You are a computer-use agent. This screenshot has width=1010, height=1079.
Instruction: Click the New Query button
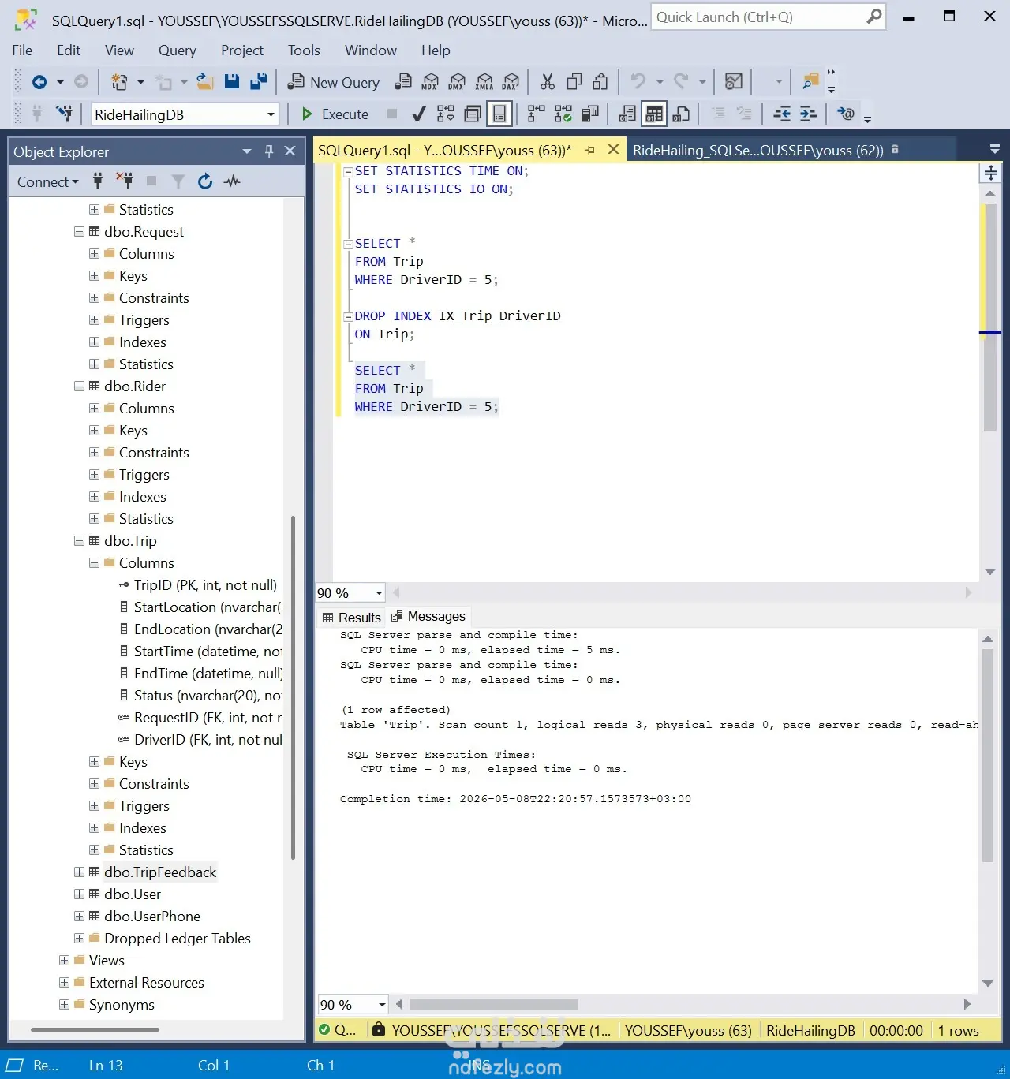coord(335,82)
